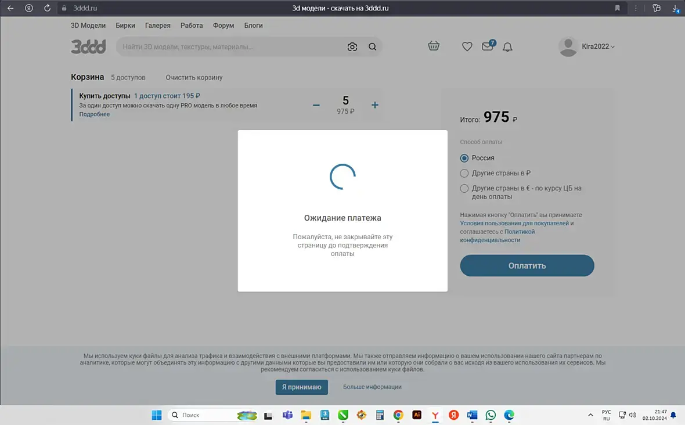Screen dimensions: 685x425
Task: Decrease access quantity with minus button
Action: [x=316, y=105]
